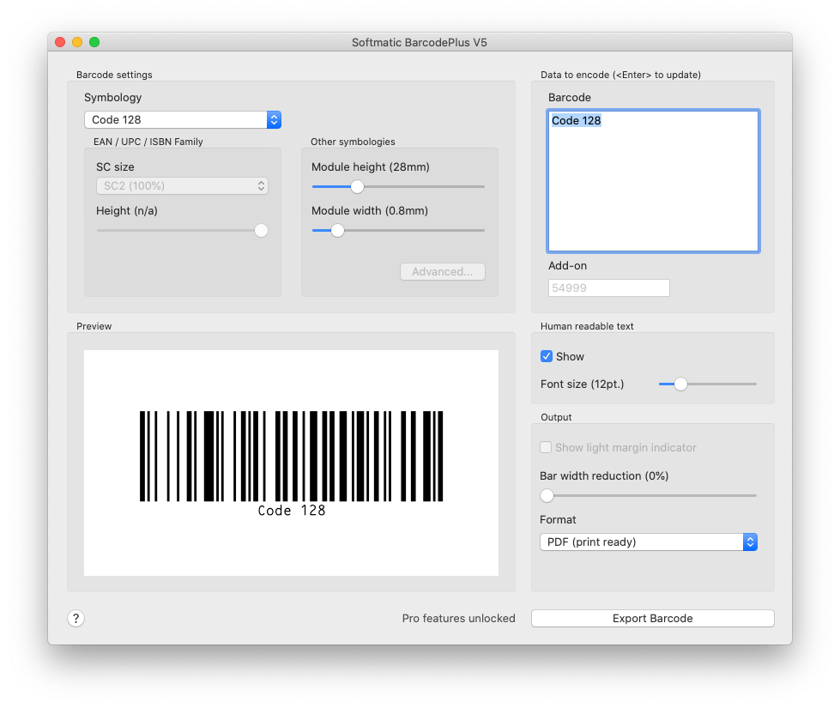Viewport: 840px width, 708px height.
Task: Click the yellow minimize window button
Action: coord(77,42)
